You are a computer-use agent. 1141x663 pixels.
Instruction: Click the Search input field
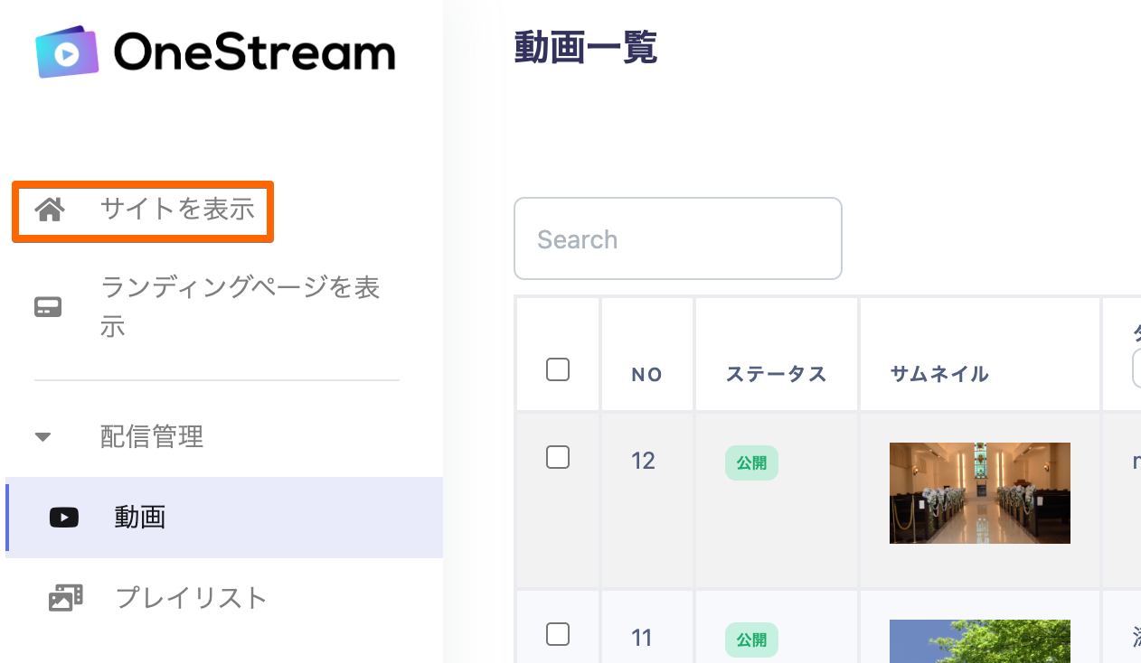click(x=677, y=239)
